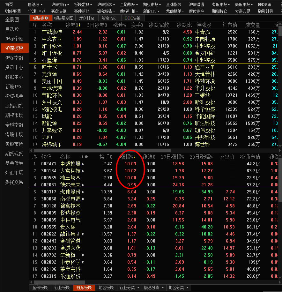This screenshot has height=292, width=282.
Task: Open 股指期货 in the left sidebar
Action: click(14, 106)
